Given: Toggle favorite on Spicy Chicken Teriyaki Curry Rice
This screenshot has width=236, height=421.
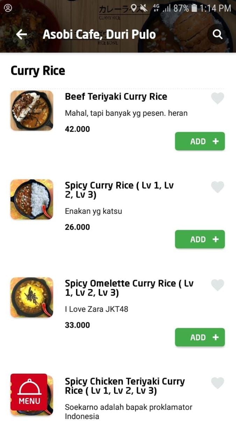Looking at the screenshot, I should pyautogui.click(x=217, y=383).
